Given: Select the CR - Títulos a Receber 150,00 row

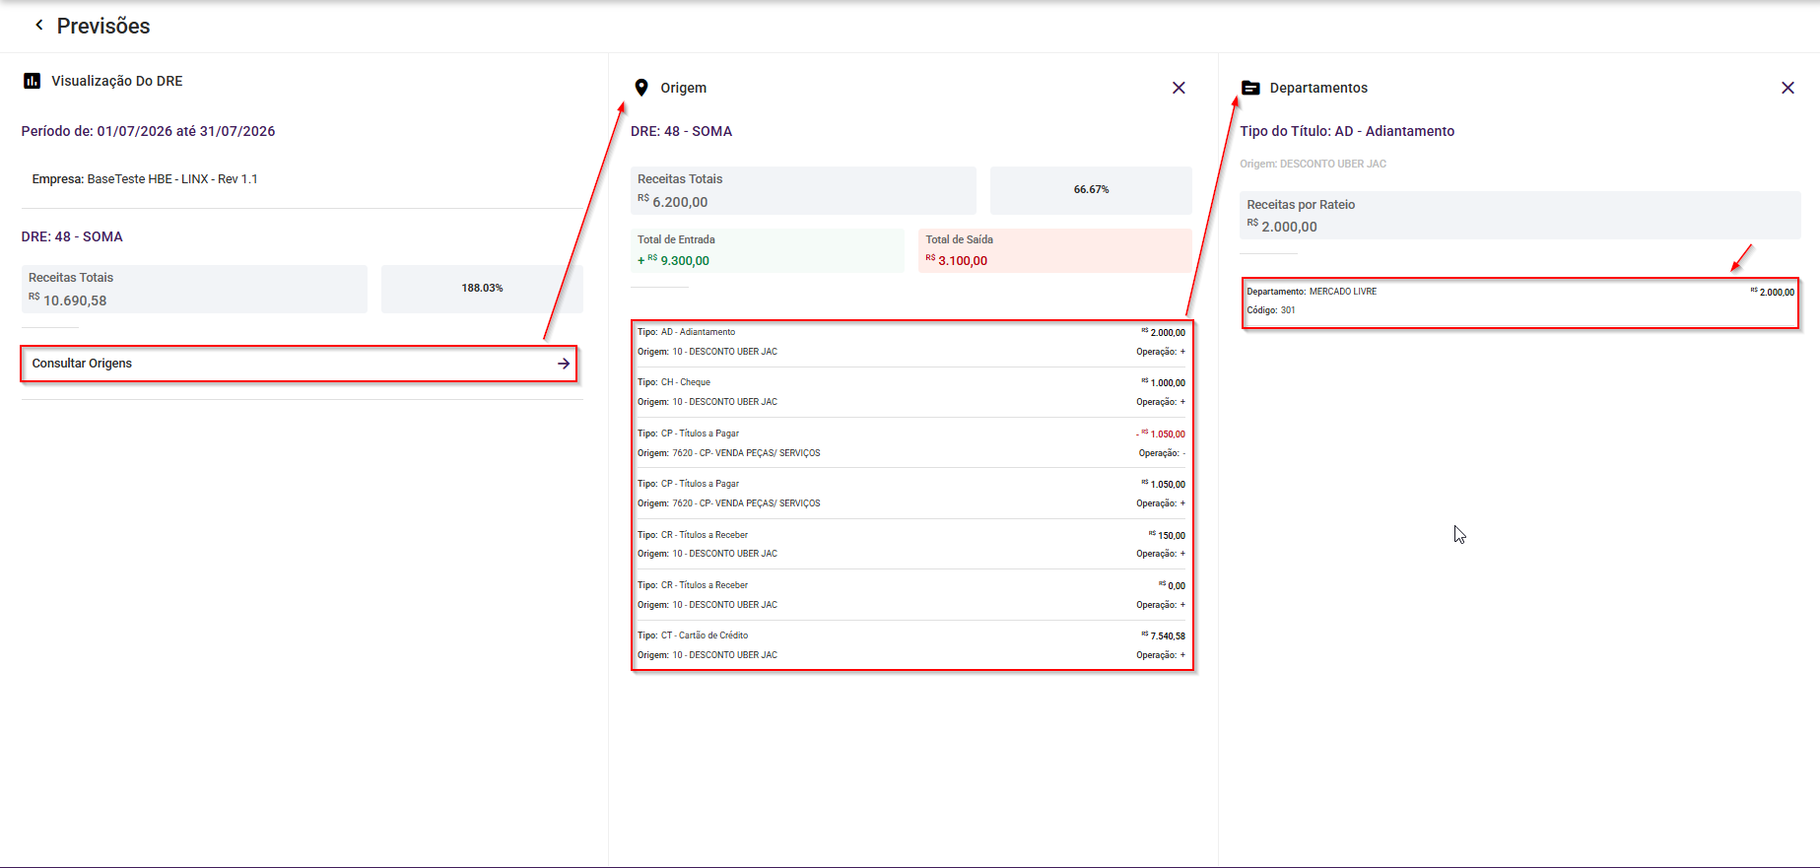Looking at the screenshot, I should click(x=911, y=544).
